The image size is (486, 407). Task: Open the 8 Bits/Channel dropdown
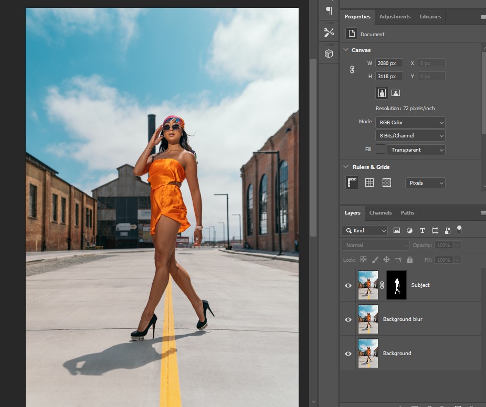(410, 136)
